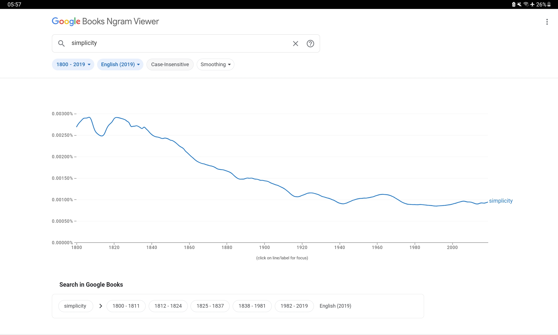Select the 1800 - 1811 date range chip
This screenshot has width=558, height=335.
126,306
